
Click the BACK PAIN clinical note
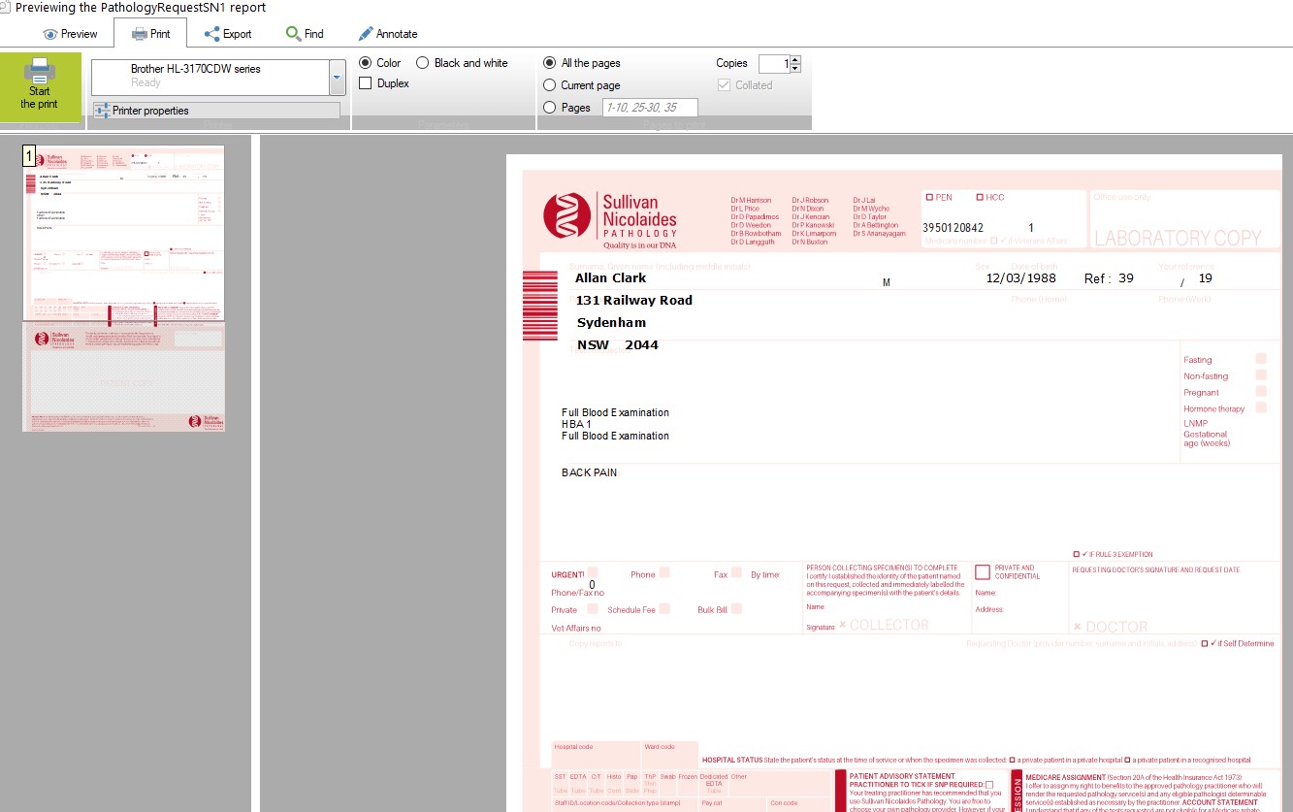coord(589,473)
